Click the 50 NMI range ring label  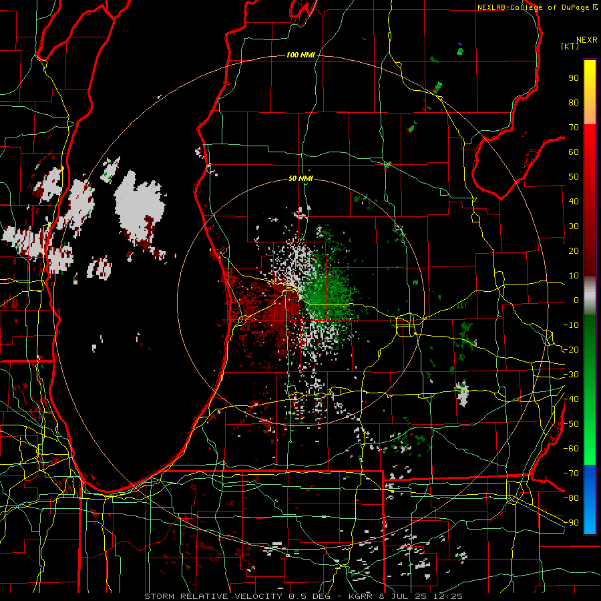coord(300,178)
